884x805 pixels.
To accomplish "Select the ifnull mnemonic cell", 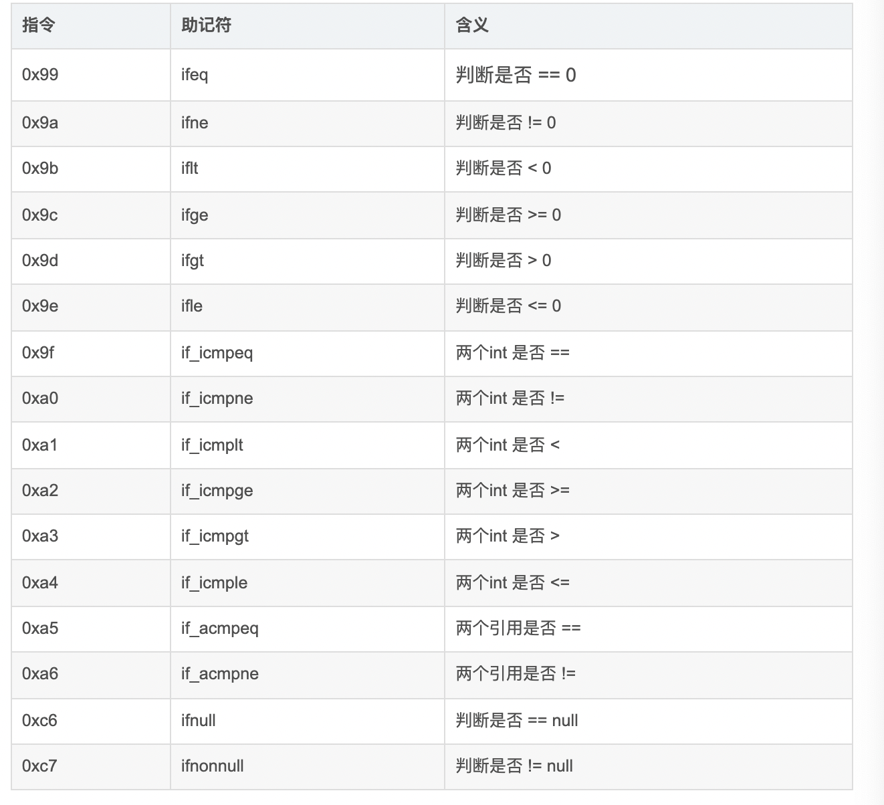I will click(308, 721).
